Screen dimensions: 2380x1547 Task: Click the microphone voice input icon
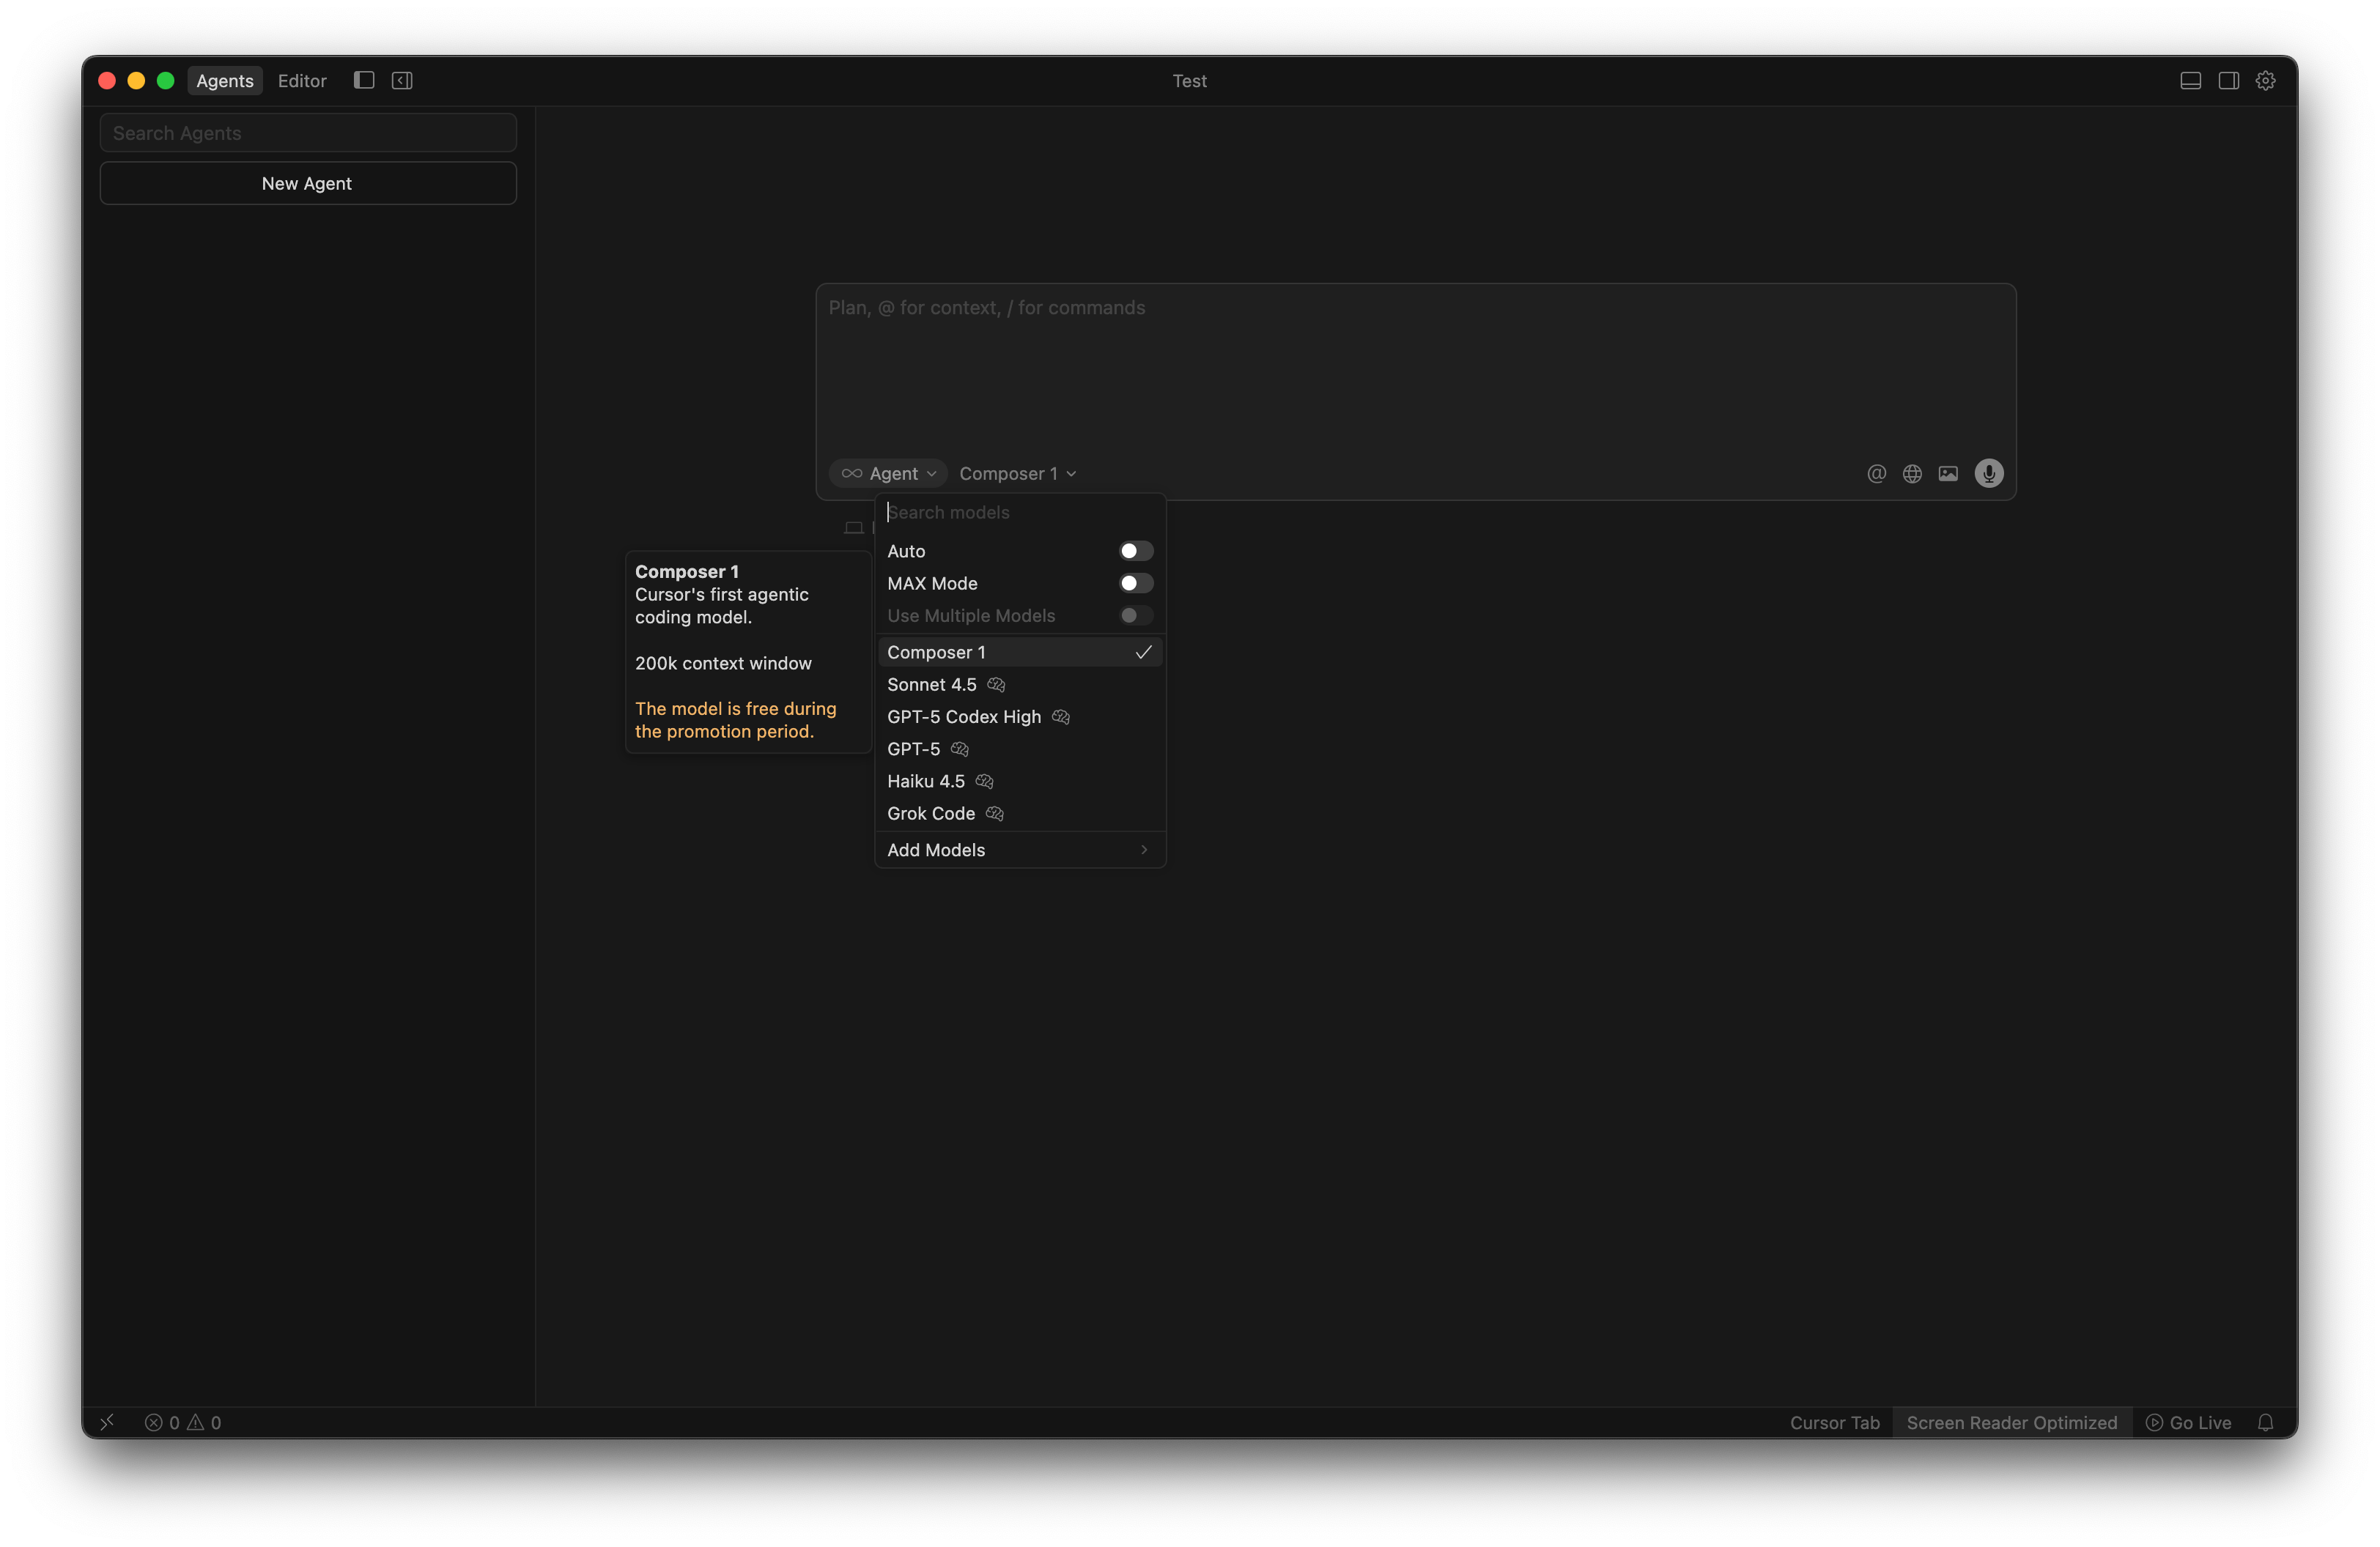pos(1988,474)
